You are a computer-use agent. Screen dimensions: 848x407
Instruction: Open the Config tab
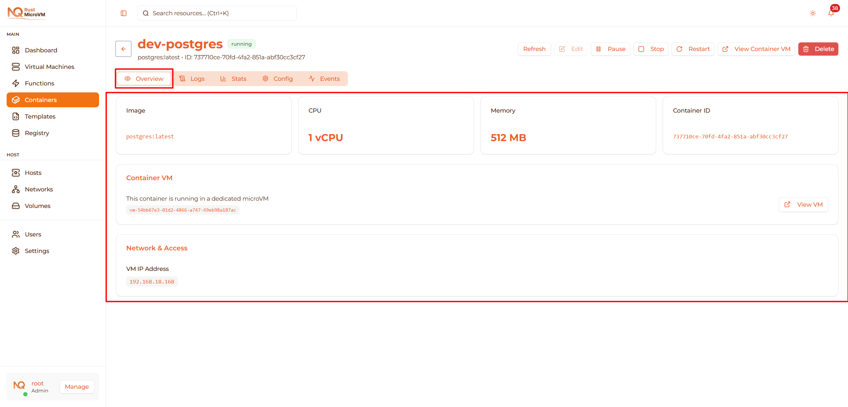point(278,78)
